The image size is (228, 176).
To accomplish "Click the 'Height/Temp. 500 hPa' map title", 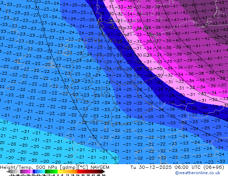I will coord(28,167).
